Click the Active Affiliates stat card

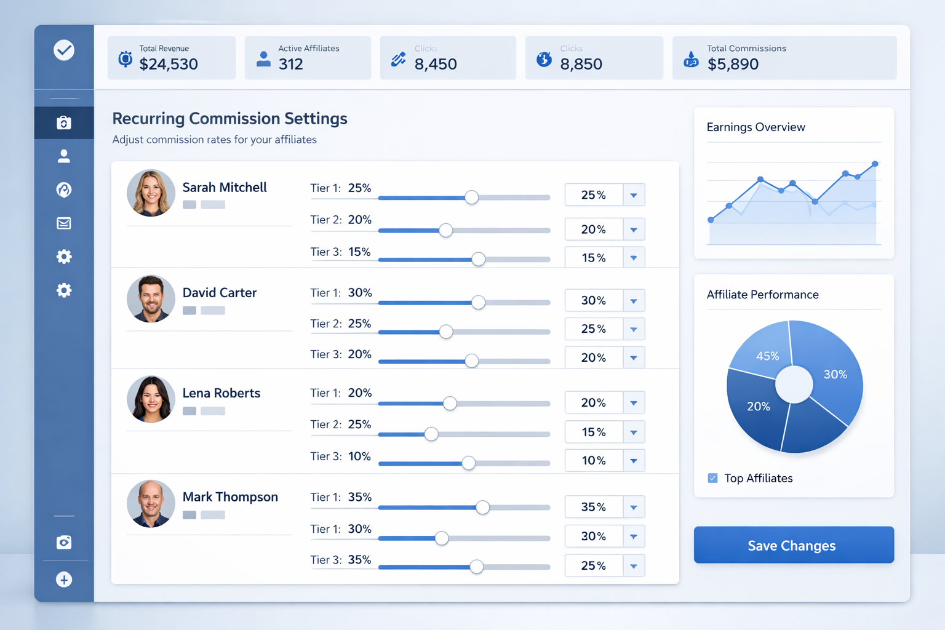coord(308,58)
